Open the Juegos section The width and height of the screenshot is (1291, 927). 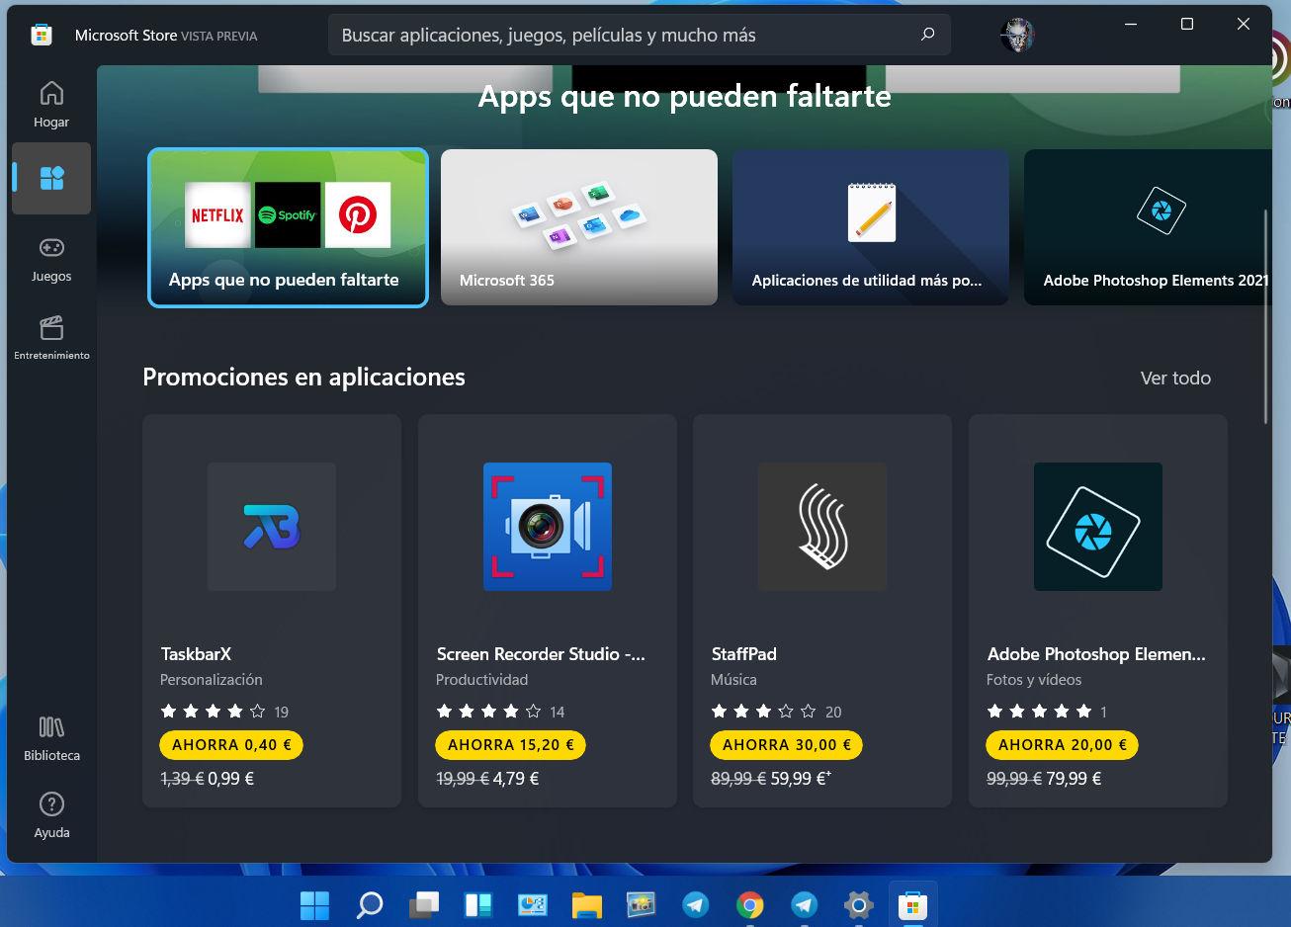(51, 259)
